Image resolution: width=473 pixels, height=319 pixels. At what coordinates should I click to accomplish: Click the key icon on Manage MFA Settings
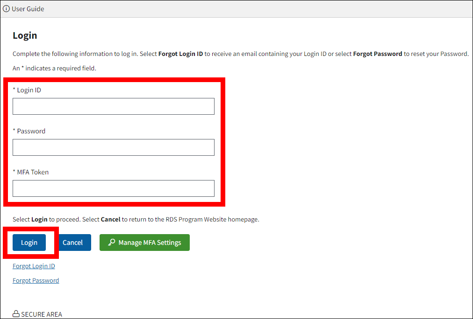111,243
